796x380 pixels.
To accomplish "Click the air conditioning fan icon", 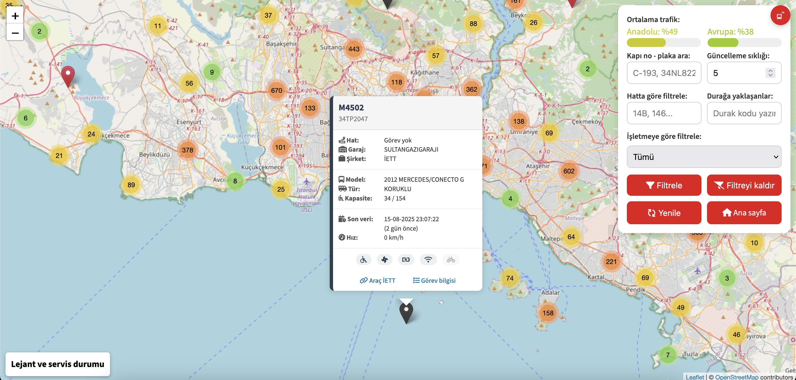I will [x=384, y=260].
